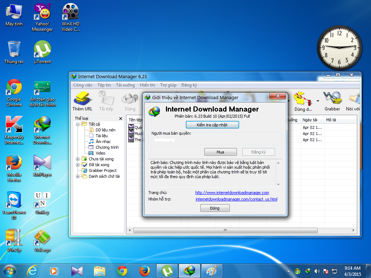
Task: Open Internet Explorer from the taskbar
Action: pos(32,271)
